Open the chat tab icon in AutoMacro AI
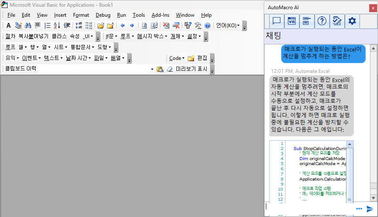Viewport: 378px width, 217px height. (x=276, y=21)
